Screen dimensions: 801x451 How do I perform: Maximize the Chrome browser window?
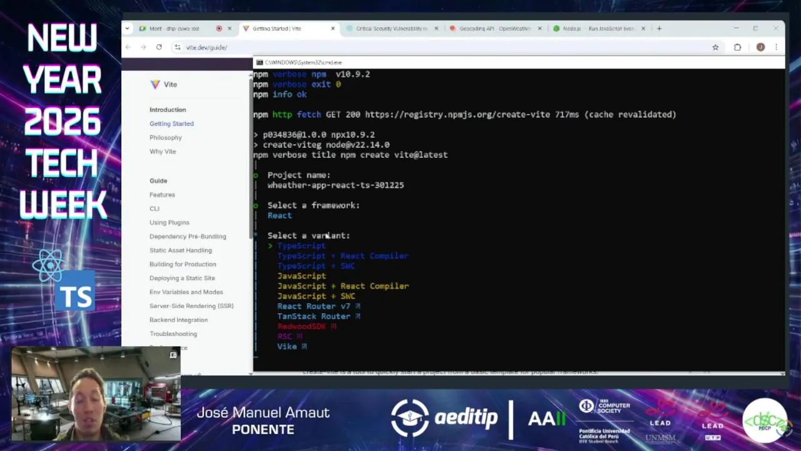(x=755, y=28)
